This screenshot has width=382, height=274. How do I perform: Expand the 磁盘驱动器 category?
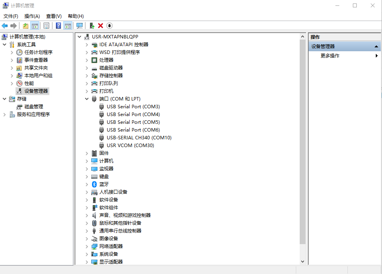[87, 68]
